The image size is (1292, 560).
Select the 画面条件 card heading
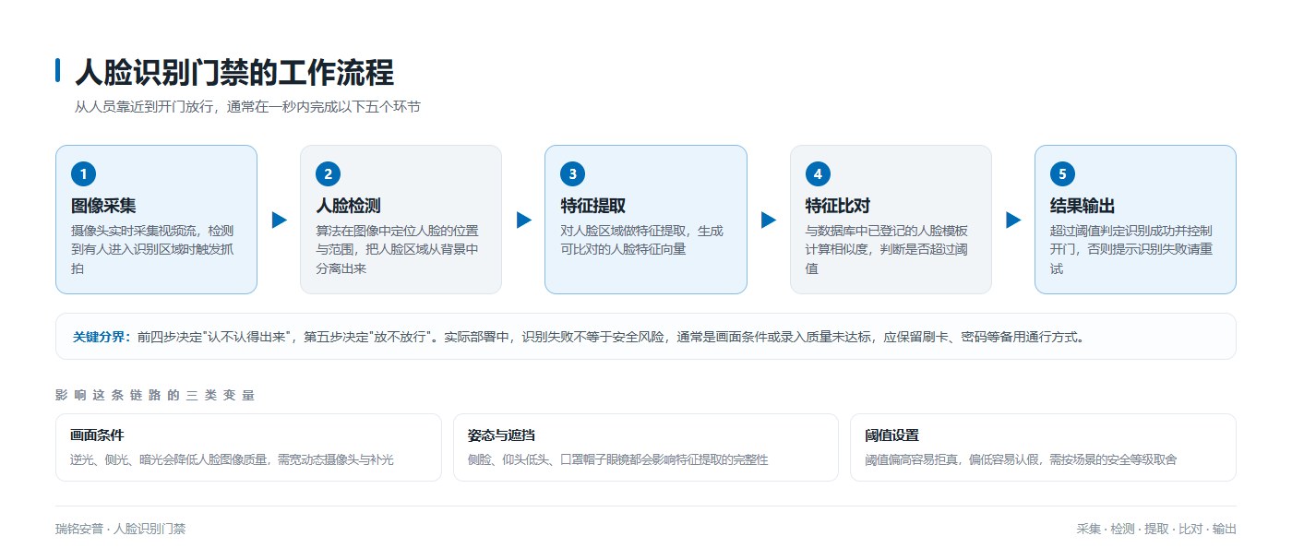97,435
